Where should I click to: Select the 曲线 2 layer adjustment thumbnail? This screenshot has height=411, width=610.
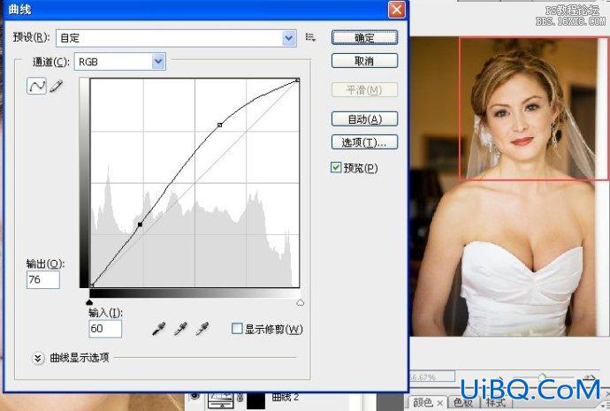[221, 400]
